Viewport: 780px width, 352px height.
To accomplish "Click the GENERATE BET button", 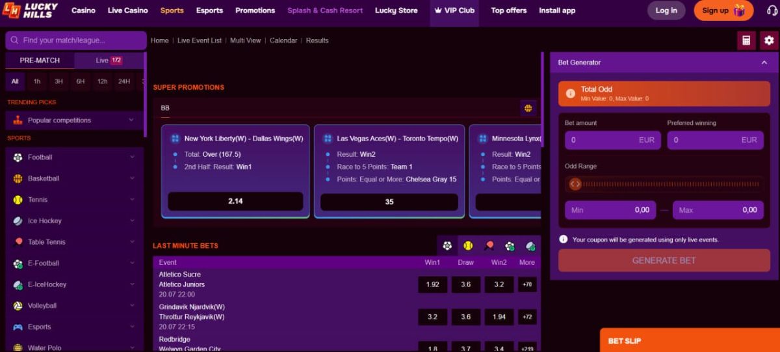I will [664, 260].
